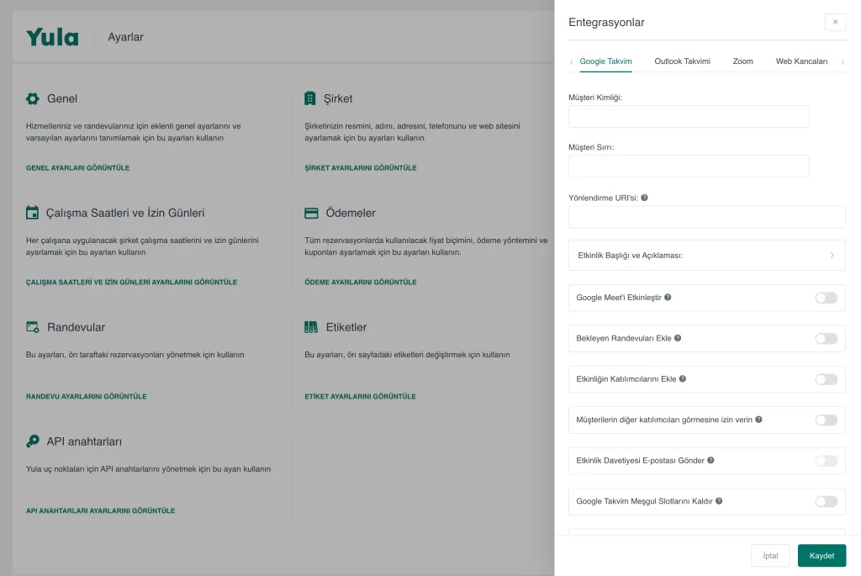Viewport: 861px width, 576px height.
Task: Click help icon beside Google Meet'i Etkinleştir
Action: pyautogui.click(x=668, y=298)
